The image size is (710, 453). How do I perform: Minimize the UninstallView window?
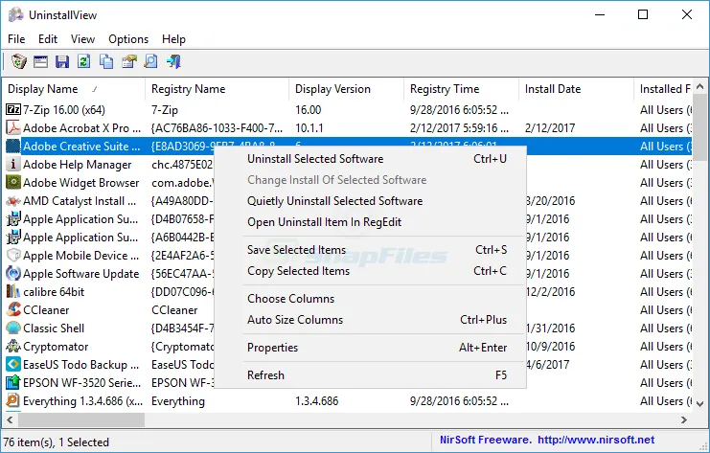coord(600,14)
